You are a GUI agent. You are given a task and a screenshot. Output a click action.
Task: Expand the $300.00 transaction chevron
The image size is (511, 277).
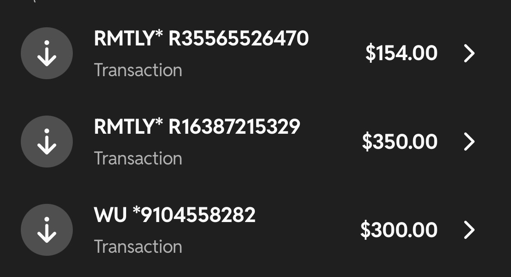pos(469,230)
